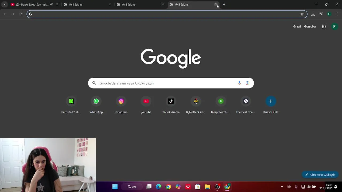Focus the Chrome address bar
Image resolution: width=342 pixels, height=192 pixels.
pyautogui.click(x=167, y=14)
